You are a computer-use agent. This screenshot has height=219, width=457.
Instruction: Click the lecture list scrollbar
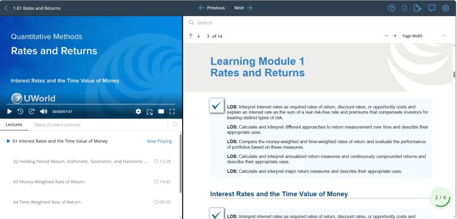[181, 163]
